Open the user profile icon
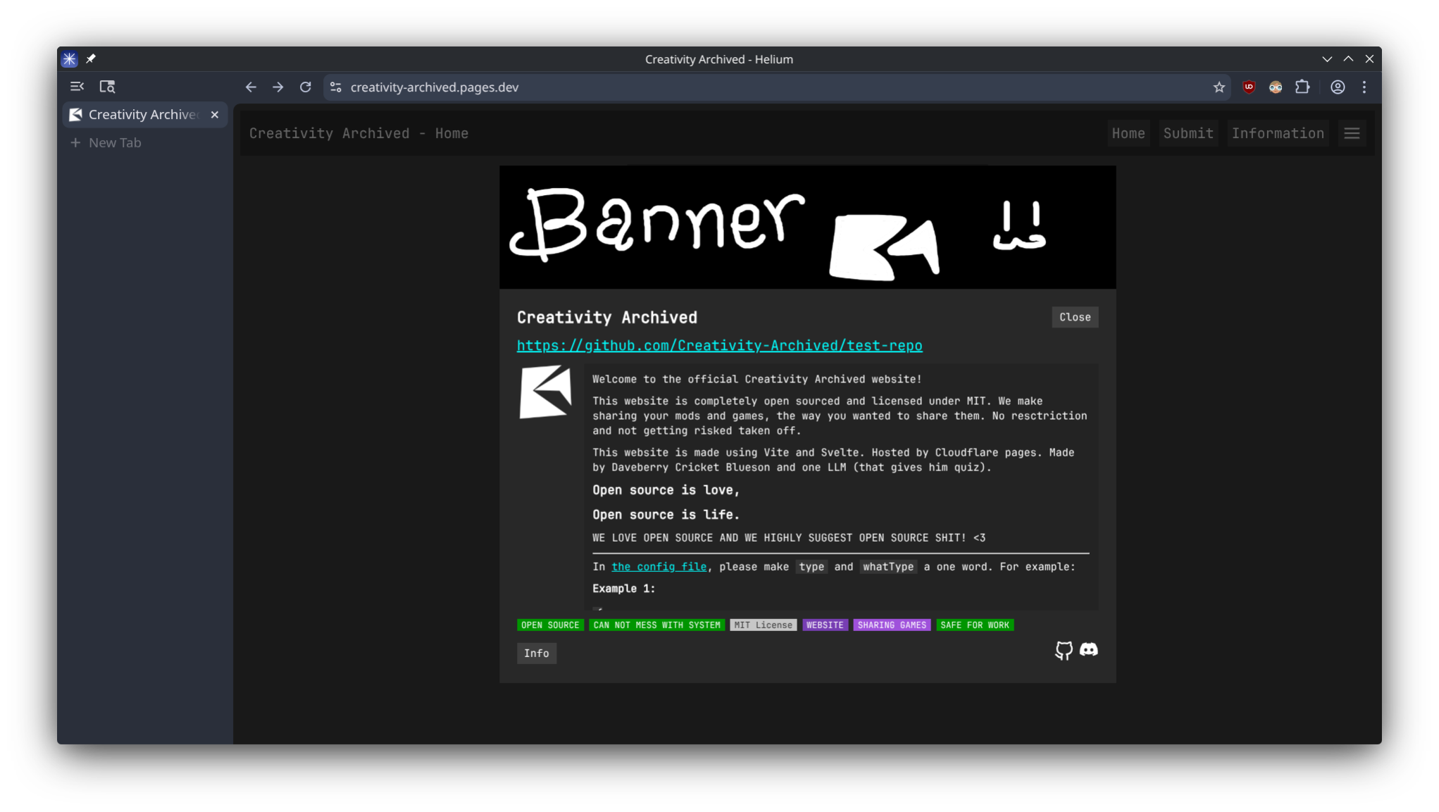 click(1337, 87)
